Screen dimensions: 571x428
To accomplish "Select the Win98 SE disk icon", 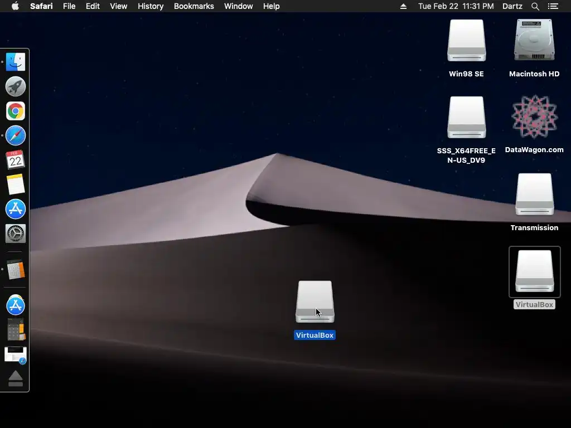I will pyautogui.click(x=467, y=40).
